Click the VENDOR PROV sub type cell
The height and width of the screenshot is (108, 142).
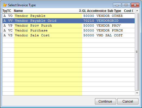[110, 26]
